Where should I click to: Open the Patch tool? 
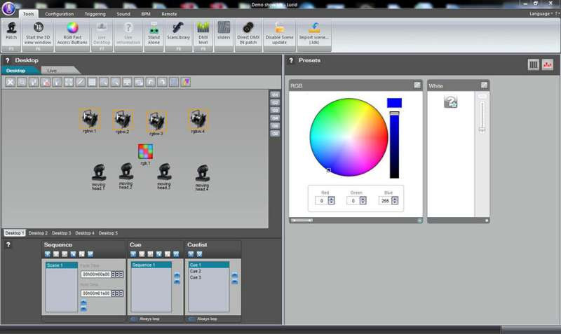[x=12, y=31]
